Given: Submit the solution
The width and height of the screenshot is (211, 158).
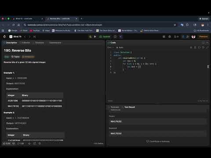Looking at the screenshot, I should coord(105,37).
